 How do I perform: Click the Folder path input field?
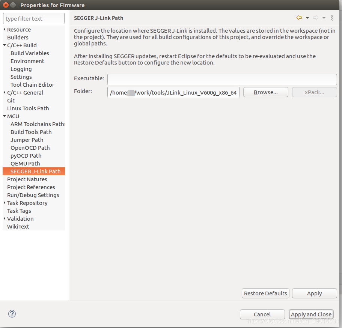tap(173, 92)
